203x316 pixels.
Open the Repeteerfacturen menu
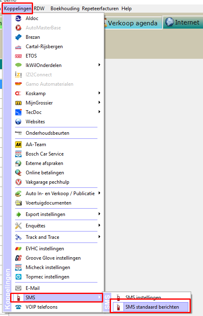(x=100, y=9)
